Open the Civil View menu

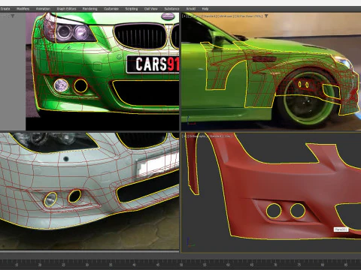tap(151, 9)
